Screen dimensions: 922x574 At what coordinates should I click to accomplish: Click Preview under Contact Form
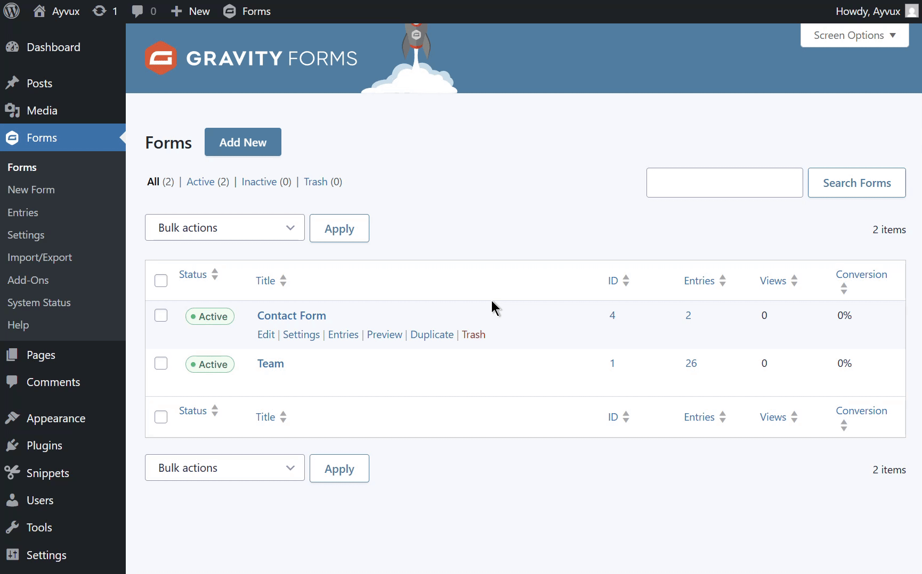click(385, 334)
